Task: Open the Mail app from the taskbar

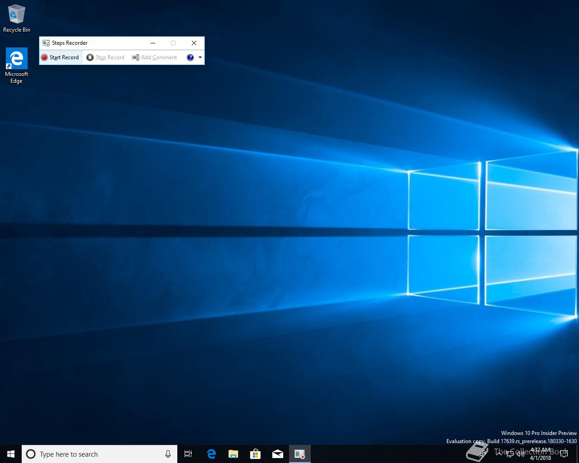Action: click(x=277, y=454)
